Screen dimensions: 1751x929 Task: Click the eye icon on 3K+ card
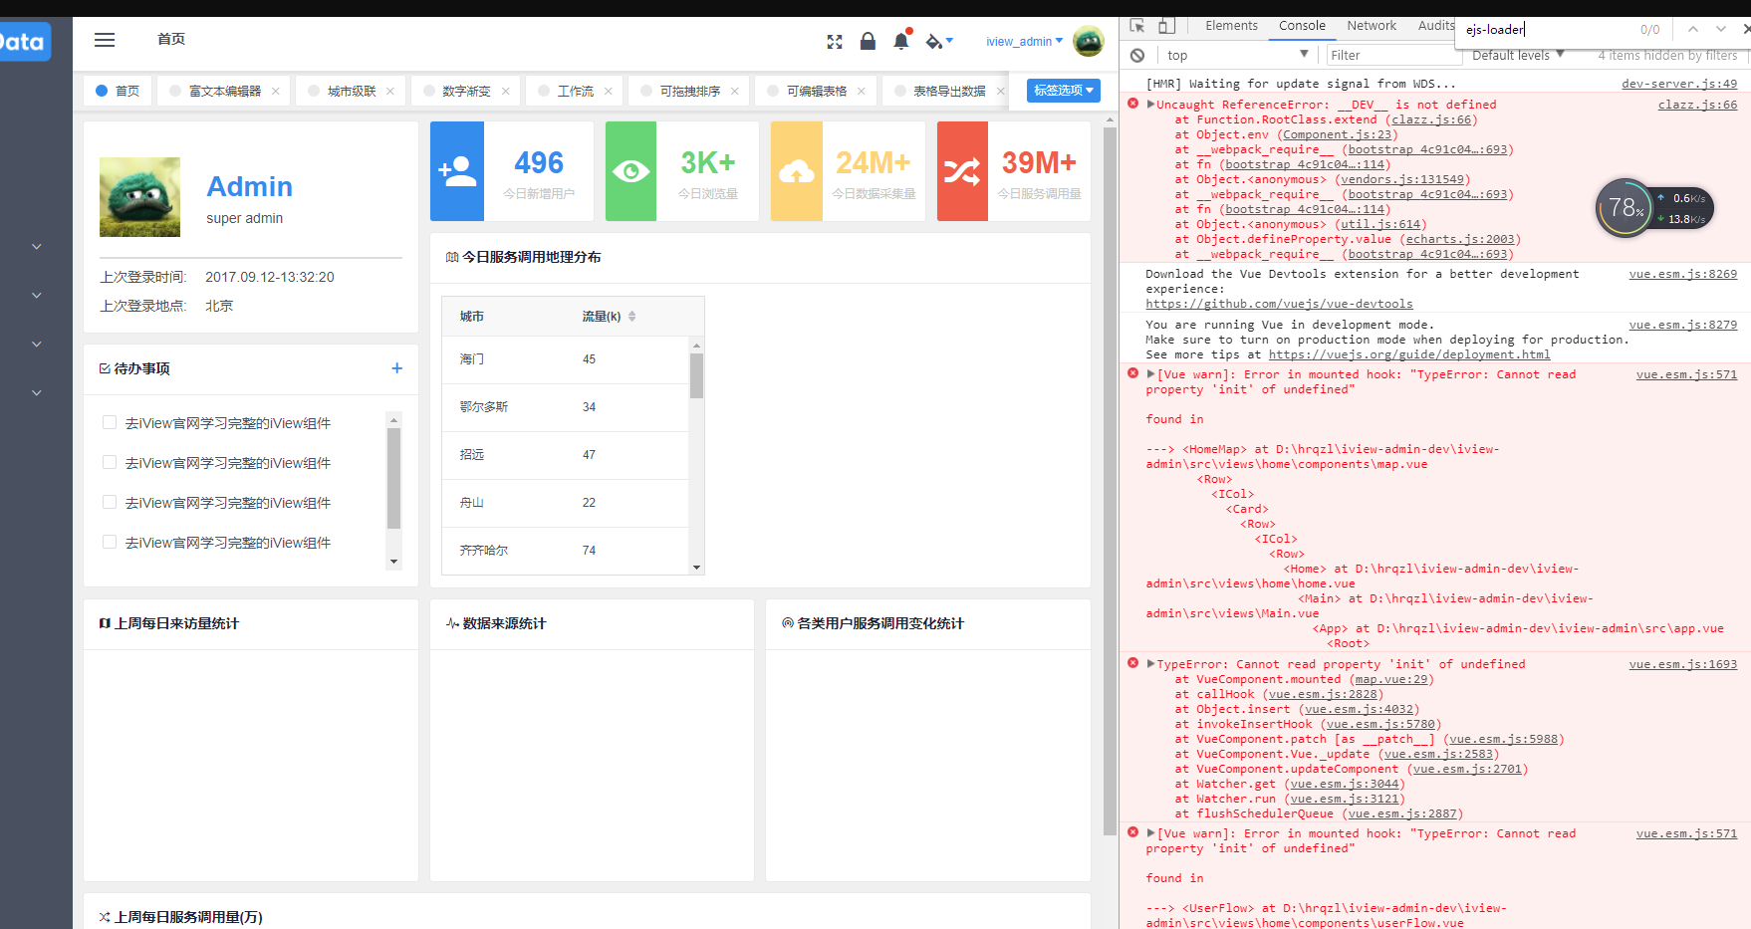coord(630,171)
